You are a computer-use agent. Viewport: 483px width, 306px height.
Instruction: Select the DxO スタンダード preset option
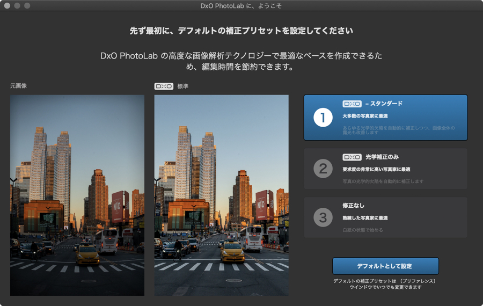[386, 118]
